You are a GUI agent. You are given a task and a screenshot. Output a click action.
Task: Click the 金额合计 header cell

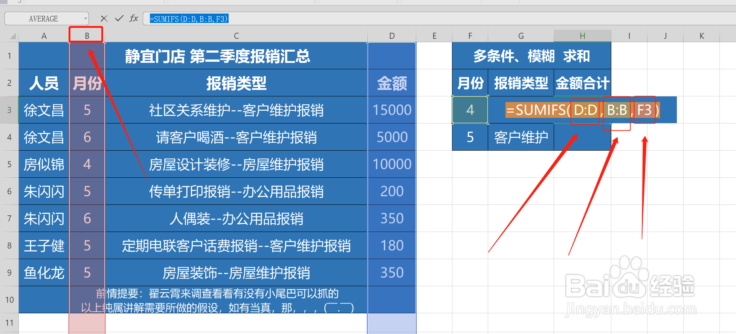582,83
